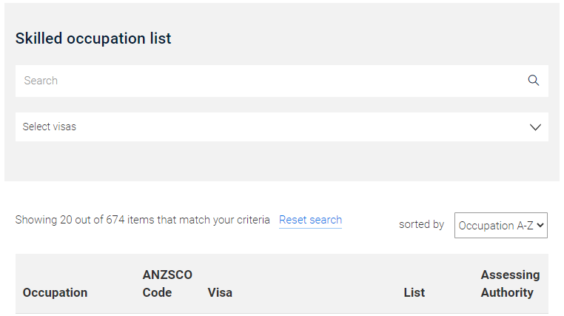Image resolution: width=564 pixels, height=316 pixels.
Task: Click the Occupation column header
Action: coord(55,292)
